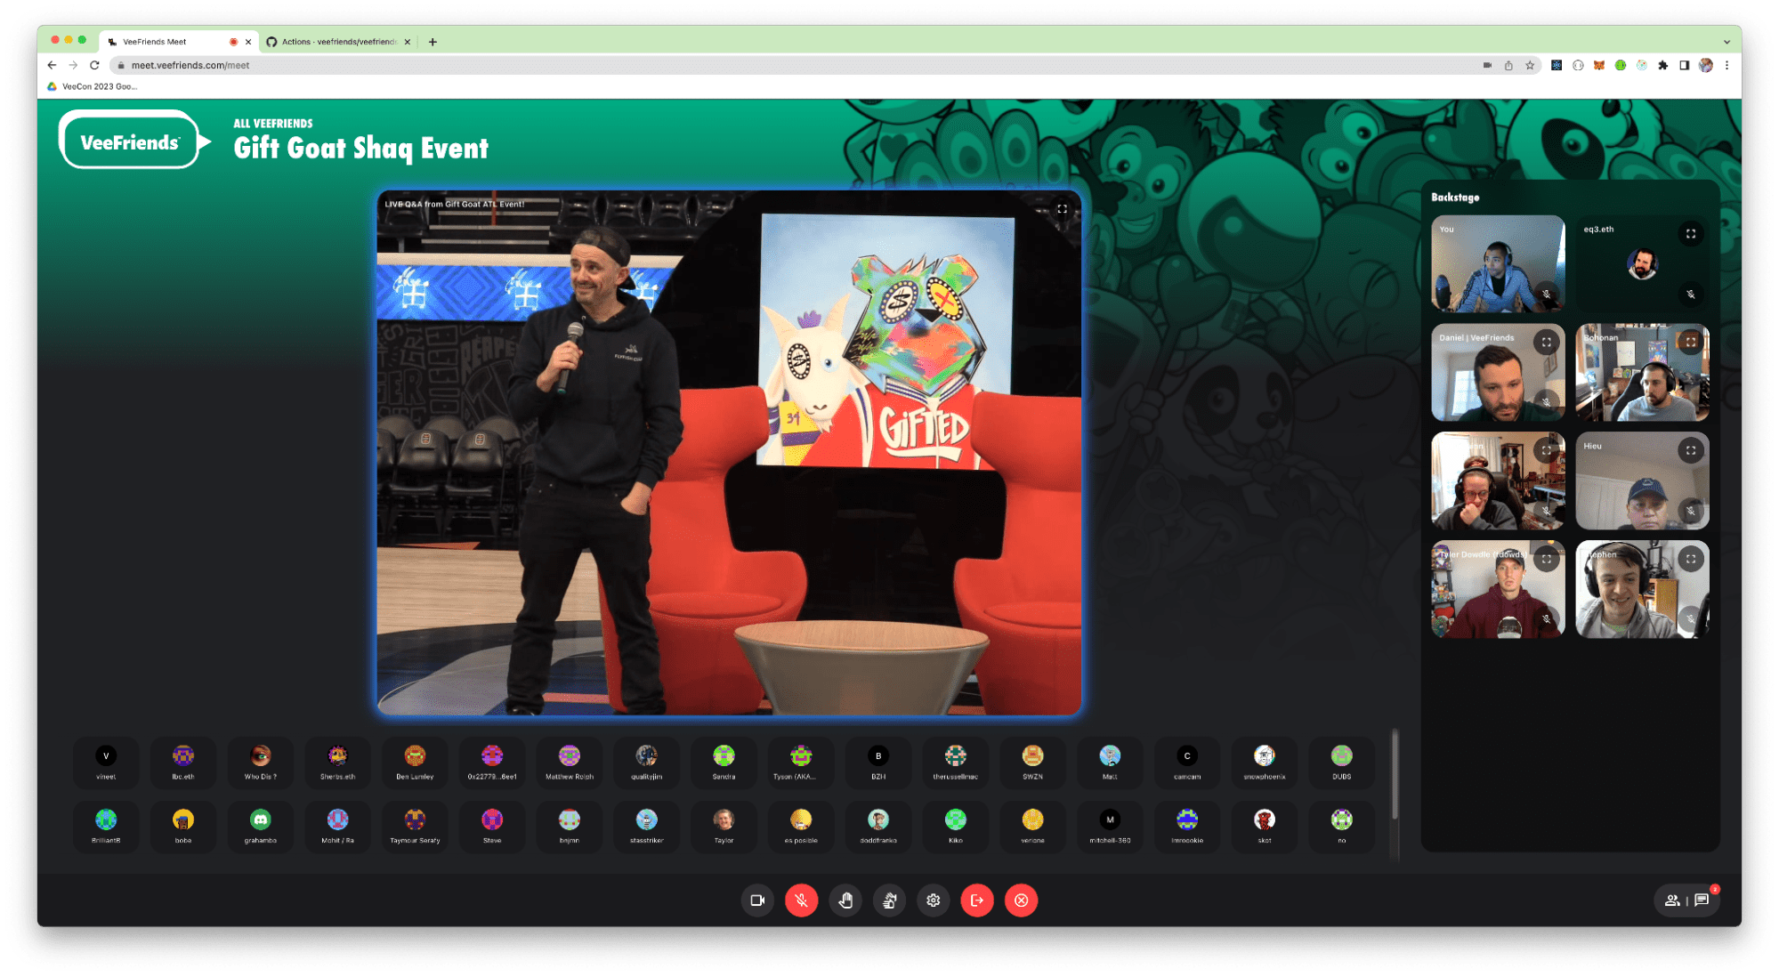The height and width of the screenshot is (977, 1779).
Task: Open meeting settings gear
Action: tap(933, 900)
